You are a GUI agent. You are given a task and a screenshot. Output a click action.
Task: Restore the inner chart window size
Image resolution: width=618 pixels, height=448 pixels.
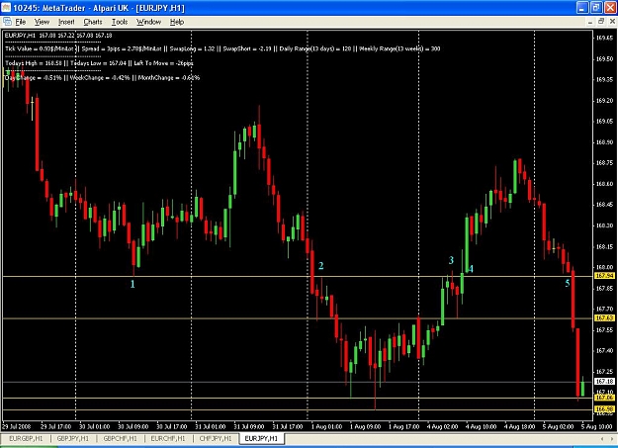tap(601, 22)
